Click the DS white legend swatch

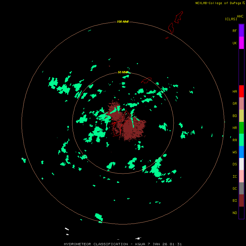(241, 164)
